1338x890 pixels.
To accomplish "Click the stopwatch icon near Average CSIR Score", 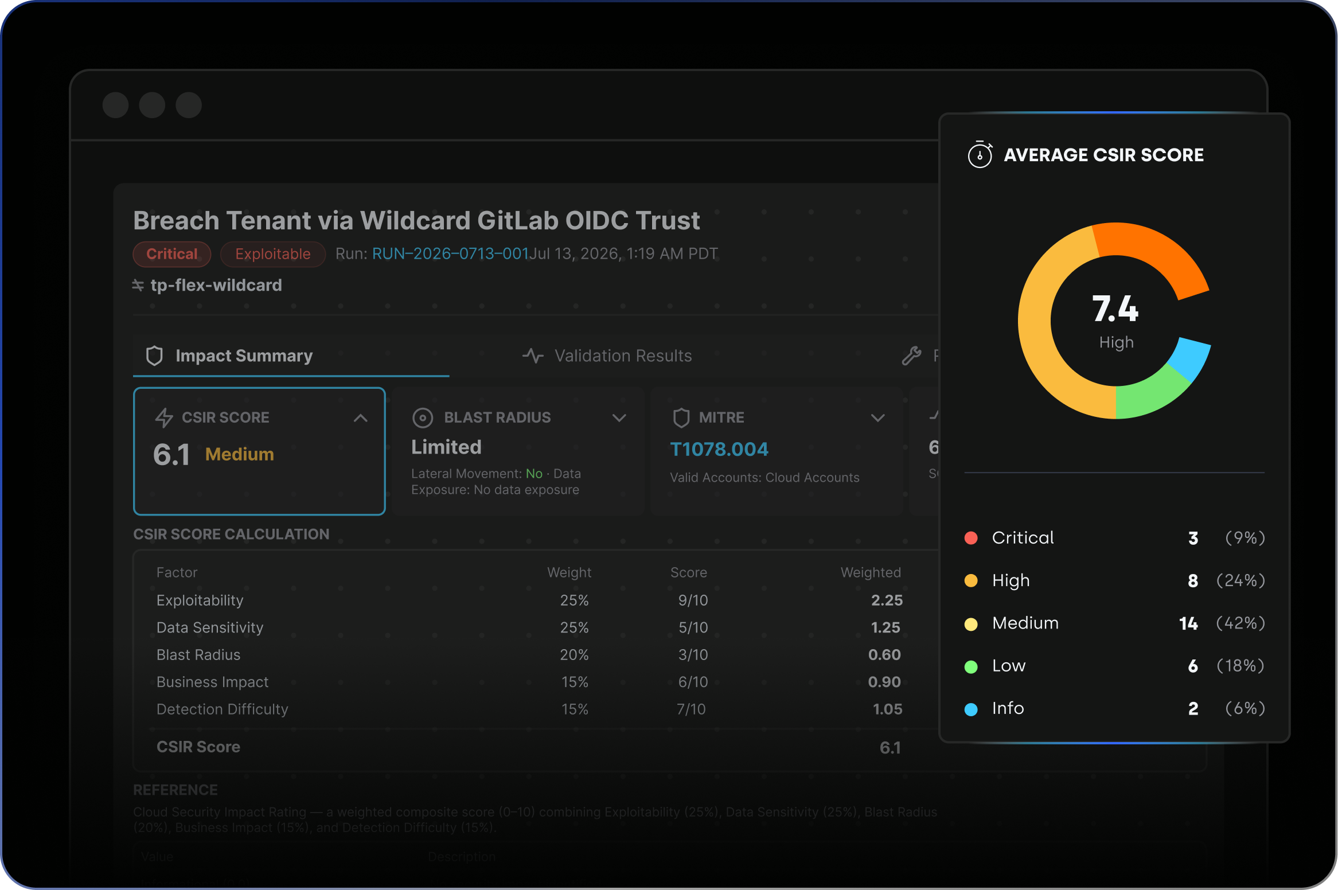I will pos(980,155).
